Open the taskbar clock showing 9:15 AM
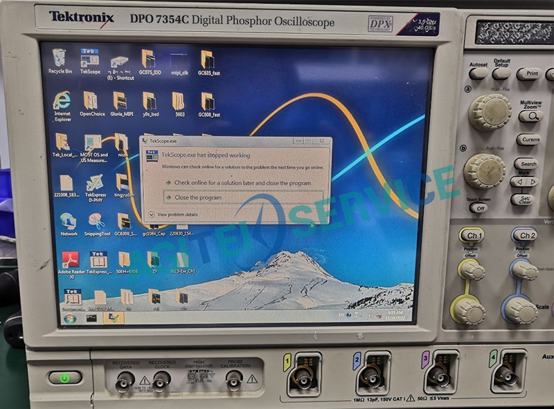This screenshot has width=554, height=409. (x=395, y=316)
